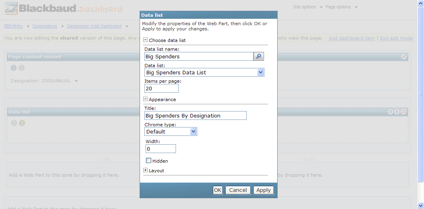Image resolution: width=424 pixels, height=209 pixels.
Task: Click the yellow round button under Data list header
Action: tap(22, 123)
